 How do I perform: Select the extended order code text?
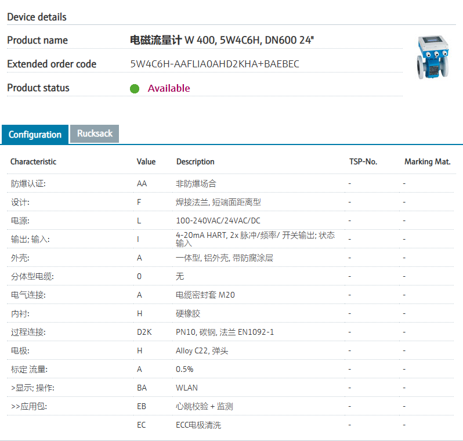tap(215, 64)
